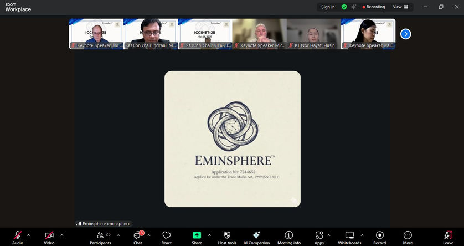
Task: Click the Eminsphere logo image
Action: (x=233, y=139)
